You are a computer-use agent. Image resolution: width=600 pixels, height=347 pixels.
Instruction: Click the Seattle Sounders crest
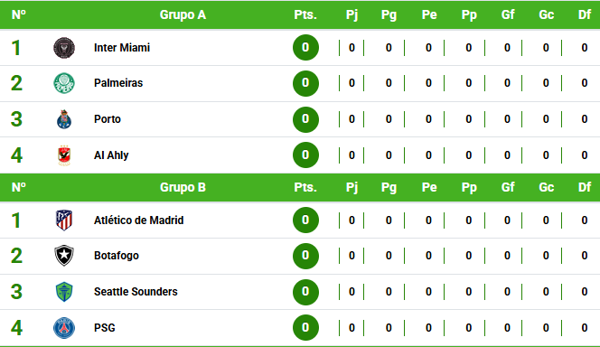pos(64,292)
